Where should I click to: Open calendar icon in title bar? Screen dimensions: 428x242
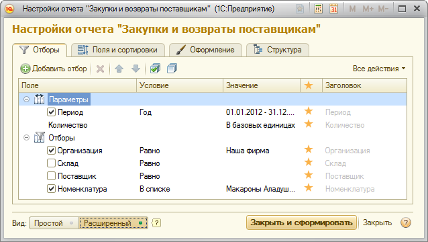tap(333, 9)
